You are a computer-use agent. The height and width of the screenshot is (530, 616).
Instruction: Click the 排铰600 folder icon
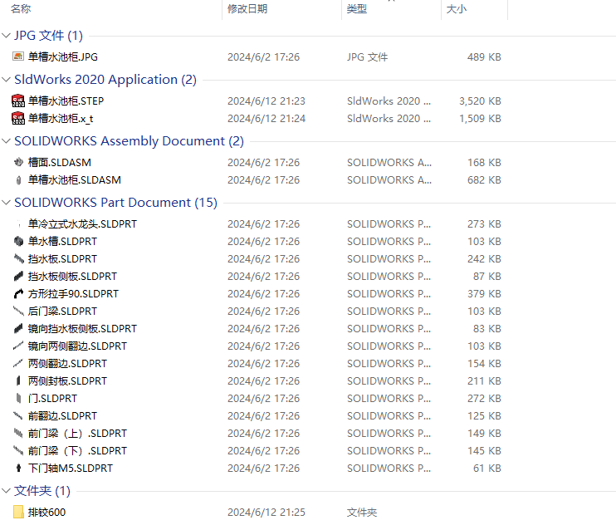click(x=18, y=512)
